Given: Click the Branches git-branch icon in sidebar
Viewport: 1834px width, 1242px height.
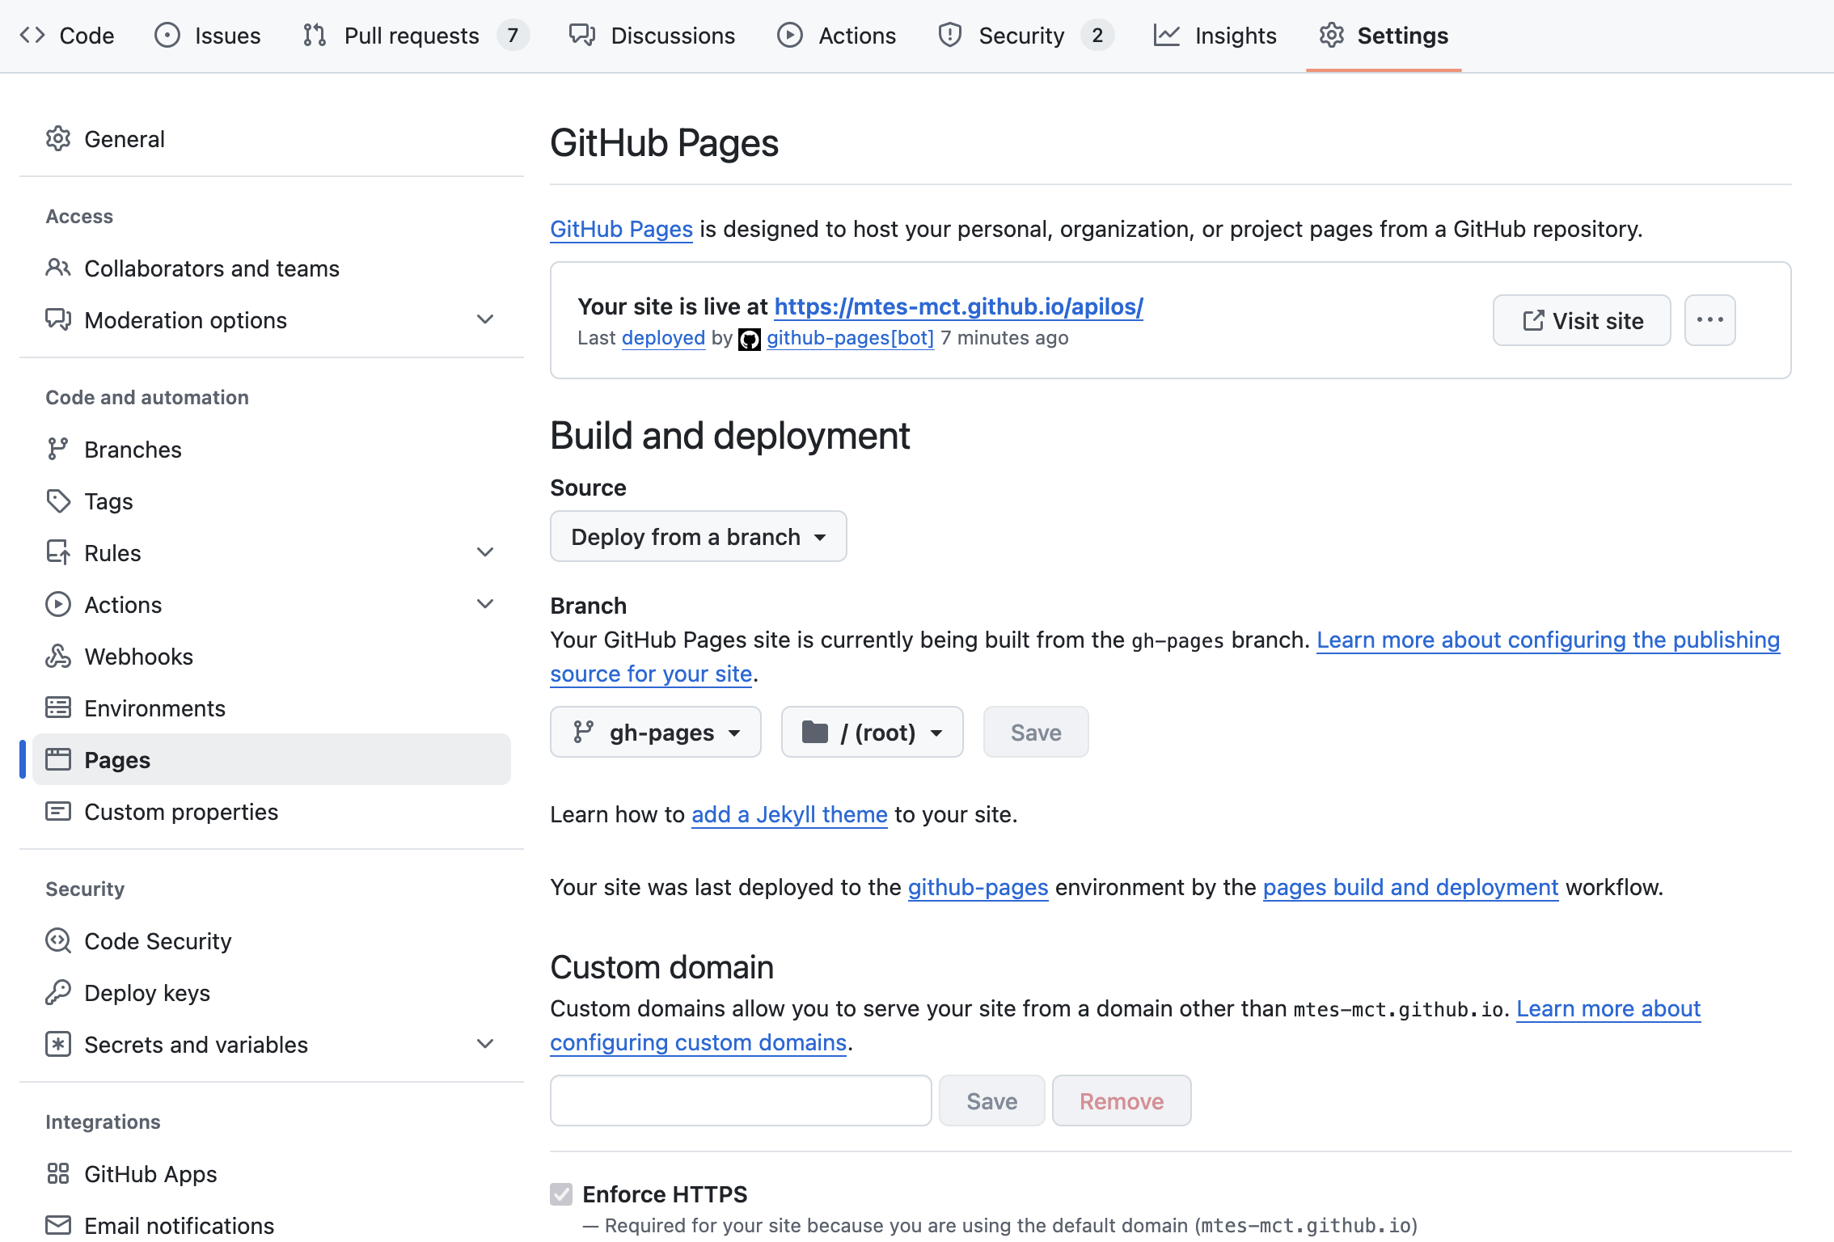Looking at the screenshot, I should point(58,450).
